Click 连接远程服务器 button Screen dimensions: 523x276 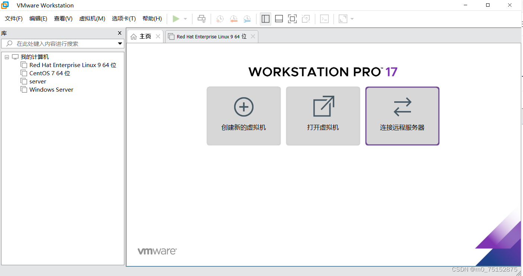click(x=402, y=116)
